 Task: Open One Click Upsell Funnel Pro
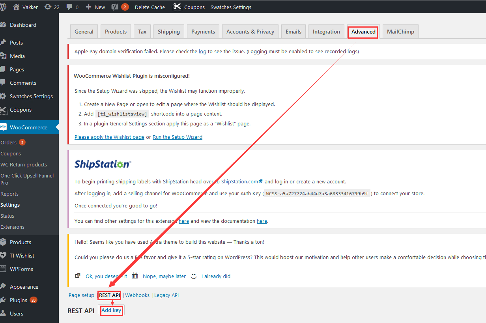(x=27, y=179)
